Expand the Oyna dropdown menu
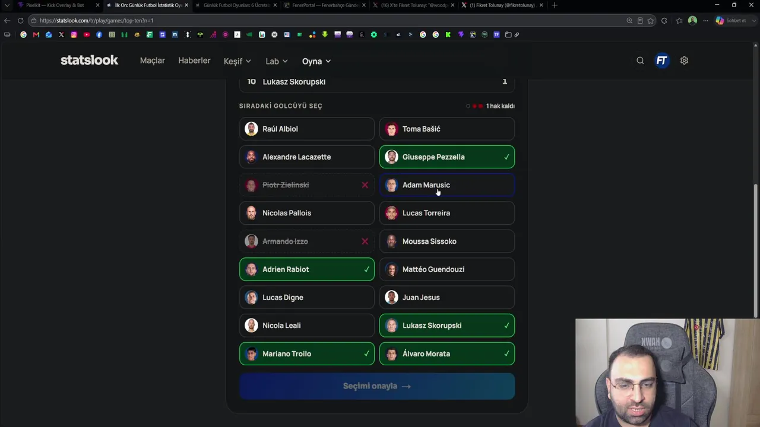760x427 pixels. [316, 61]
